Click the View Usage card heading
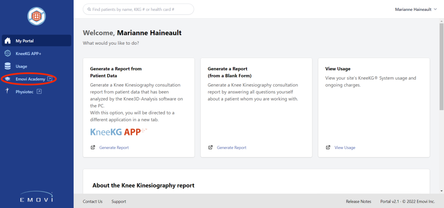444x208 pixels. (338, 69)
